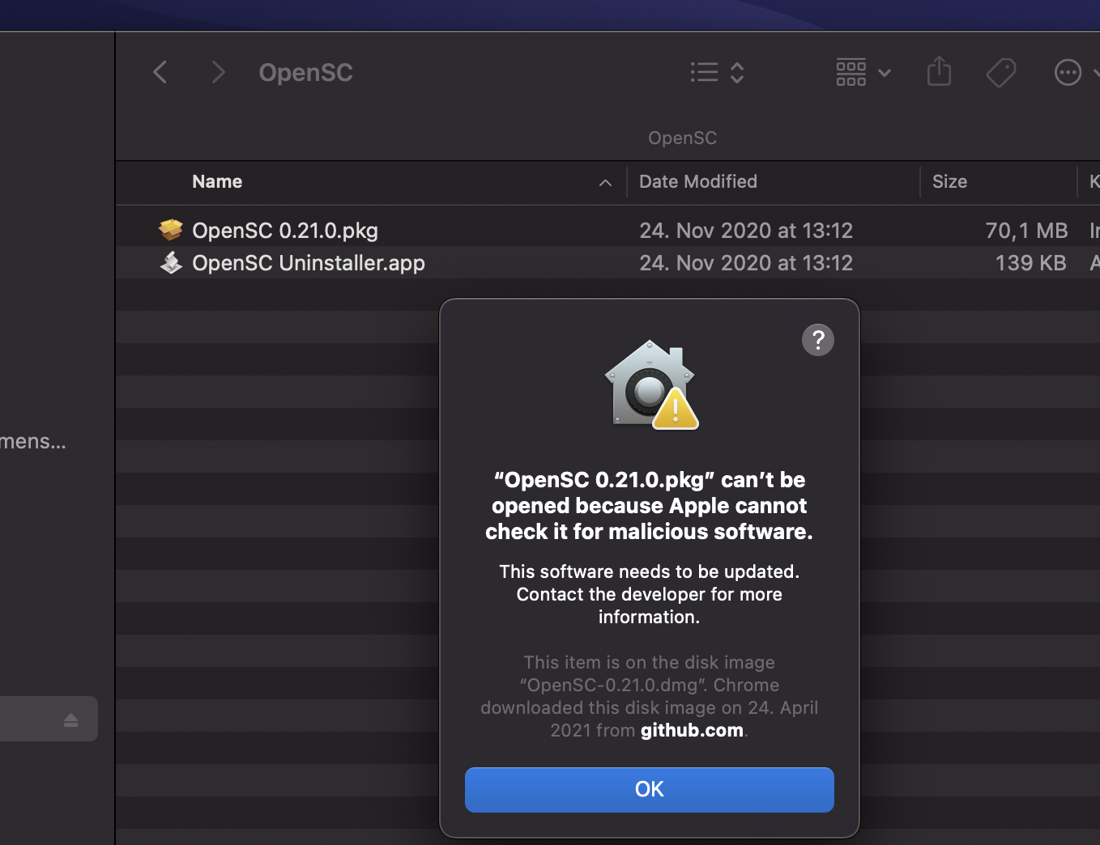Screen dimensions: 1100x845
Task: Open the view options dropdown next to grid icon
Action: (x=885, y=73)
